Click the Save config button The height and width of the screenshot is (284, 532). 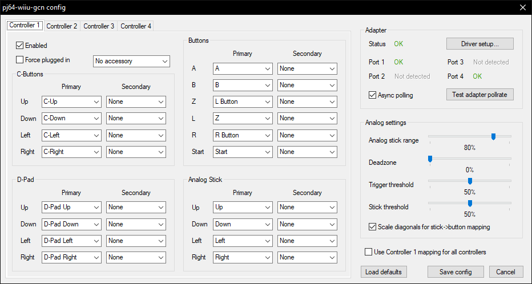(456, 272)
